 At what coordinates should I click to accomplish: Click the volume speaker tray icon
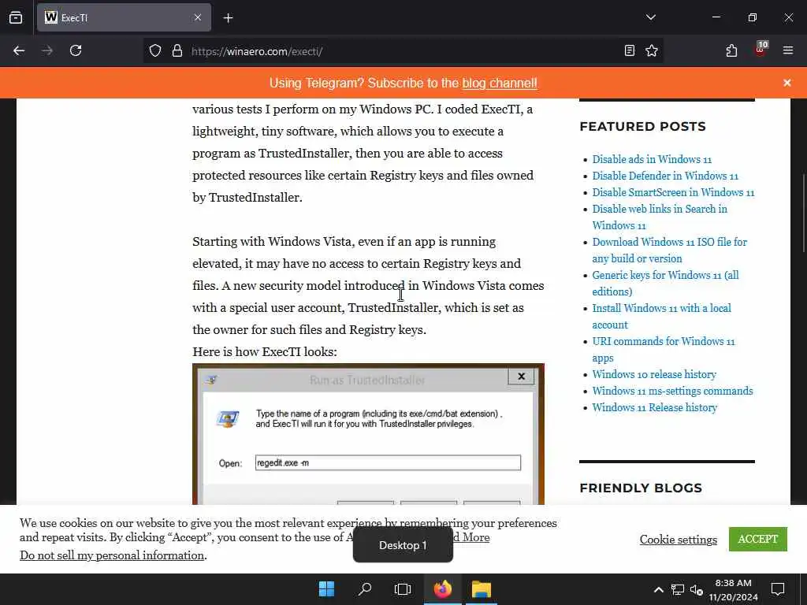coord(697,589)
